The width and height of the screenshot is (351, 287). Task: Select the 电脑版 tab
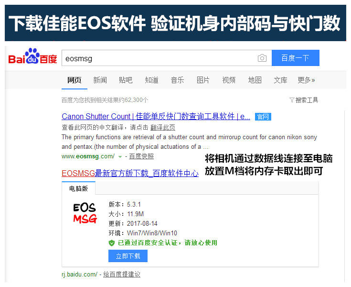(x=79, y=188)
